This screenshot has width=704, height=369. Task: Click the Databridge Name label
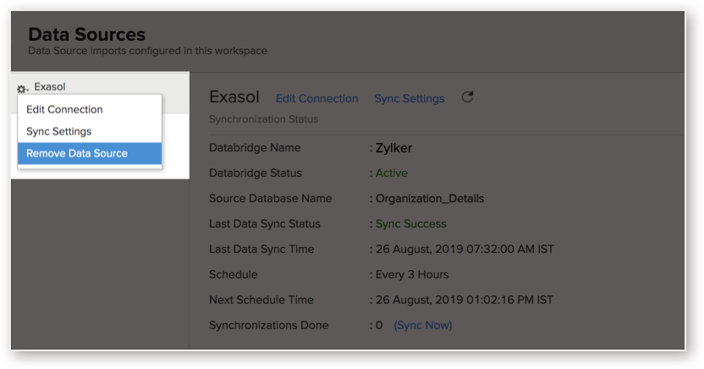coord(255,148)
